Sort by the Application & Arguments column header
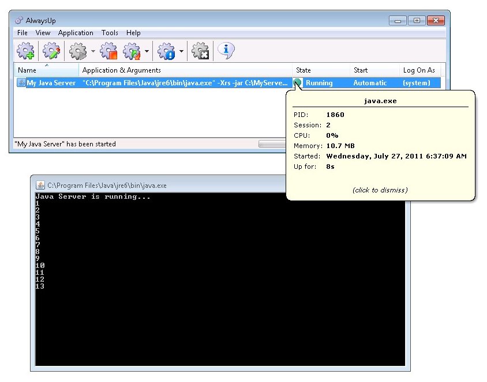Viewport: 487px width, 382px height. [185, 70]
